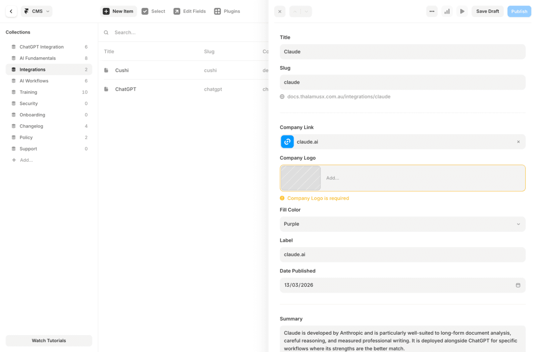Open the ChatGPT Integration collection
Screen dimensions: 537x352
[49, 47]
